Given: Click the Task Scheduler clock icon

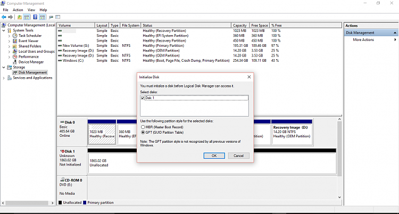Looking at the screenshot, I should pyautogui.click(x=15, y=36).
